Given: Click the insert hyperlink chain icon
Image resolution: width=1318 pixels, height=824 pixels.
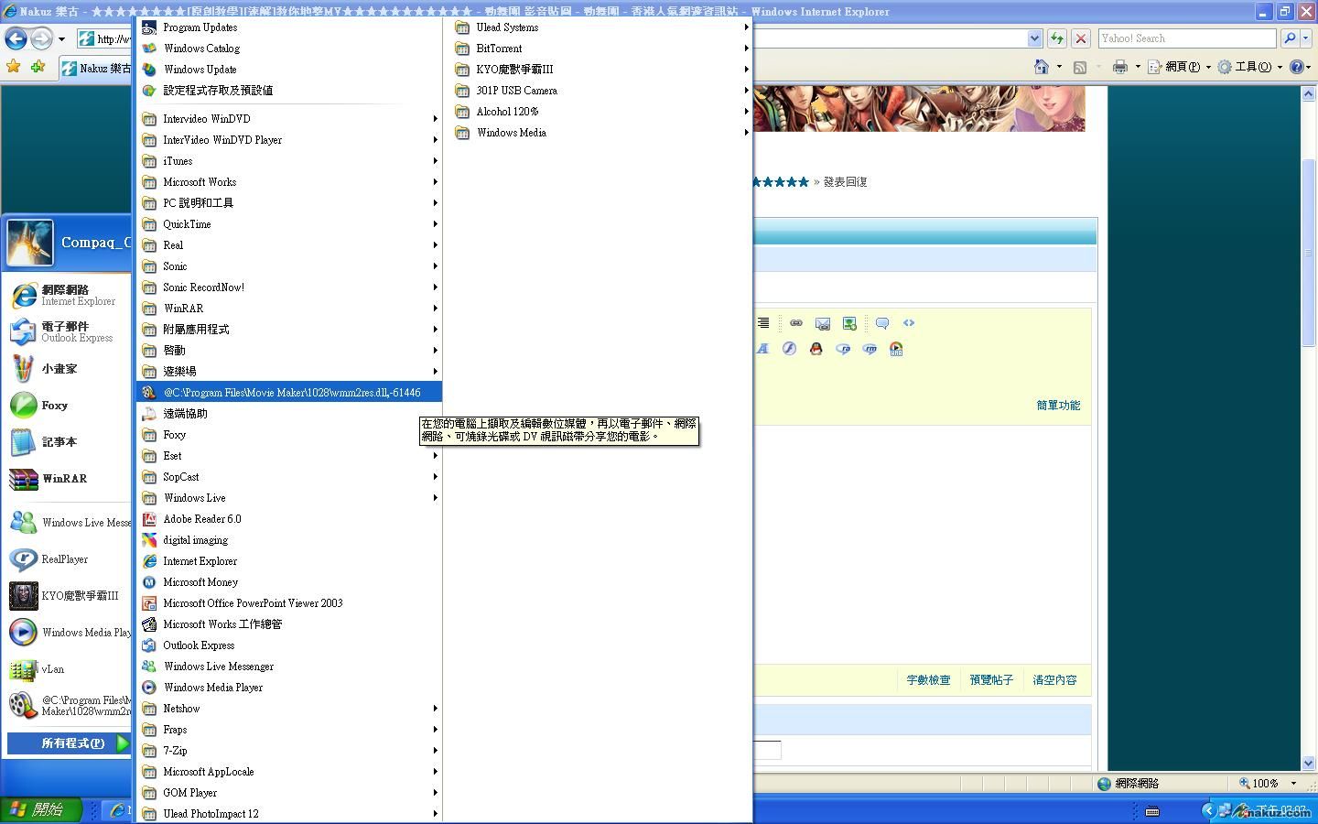Looking at the screenshot, I should [796, 323].
